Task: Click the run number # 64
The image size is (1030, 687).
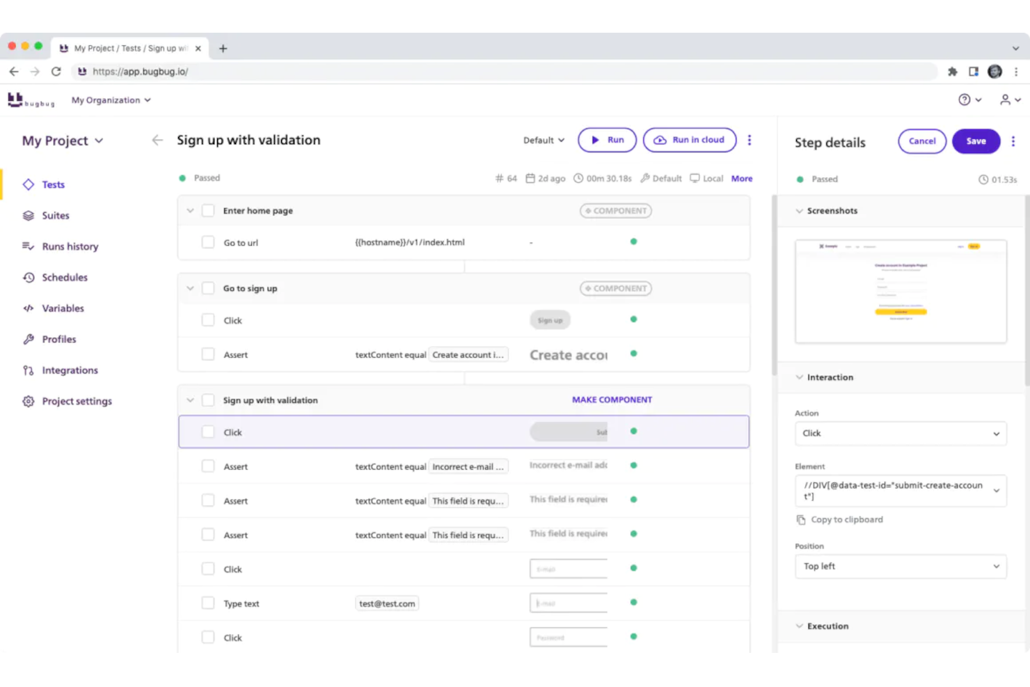Action: 506,178
